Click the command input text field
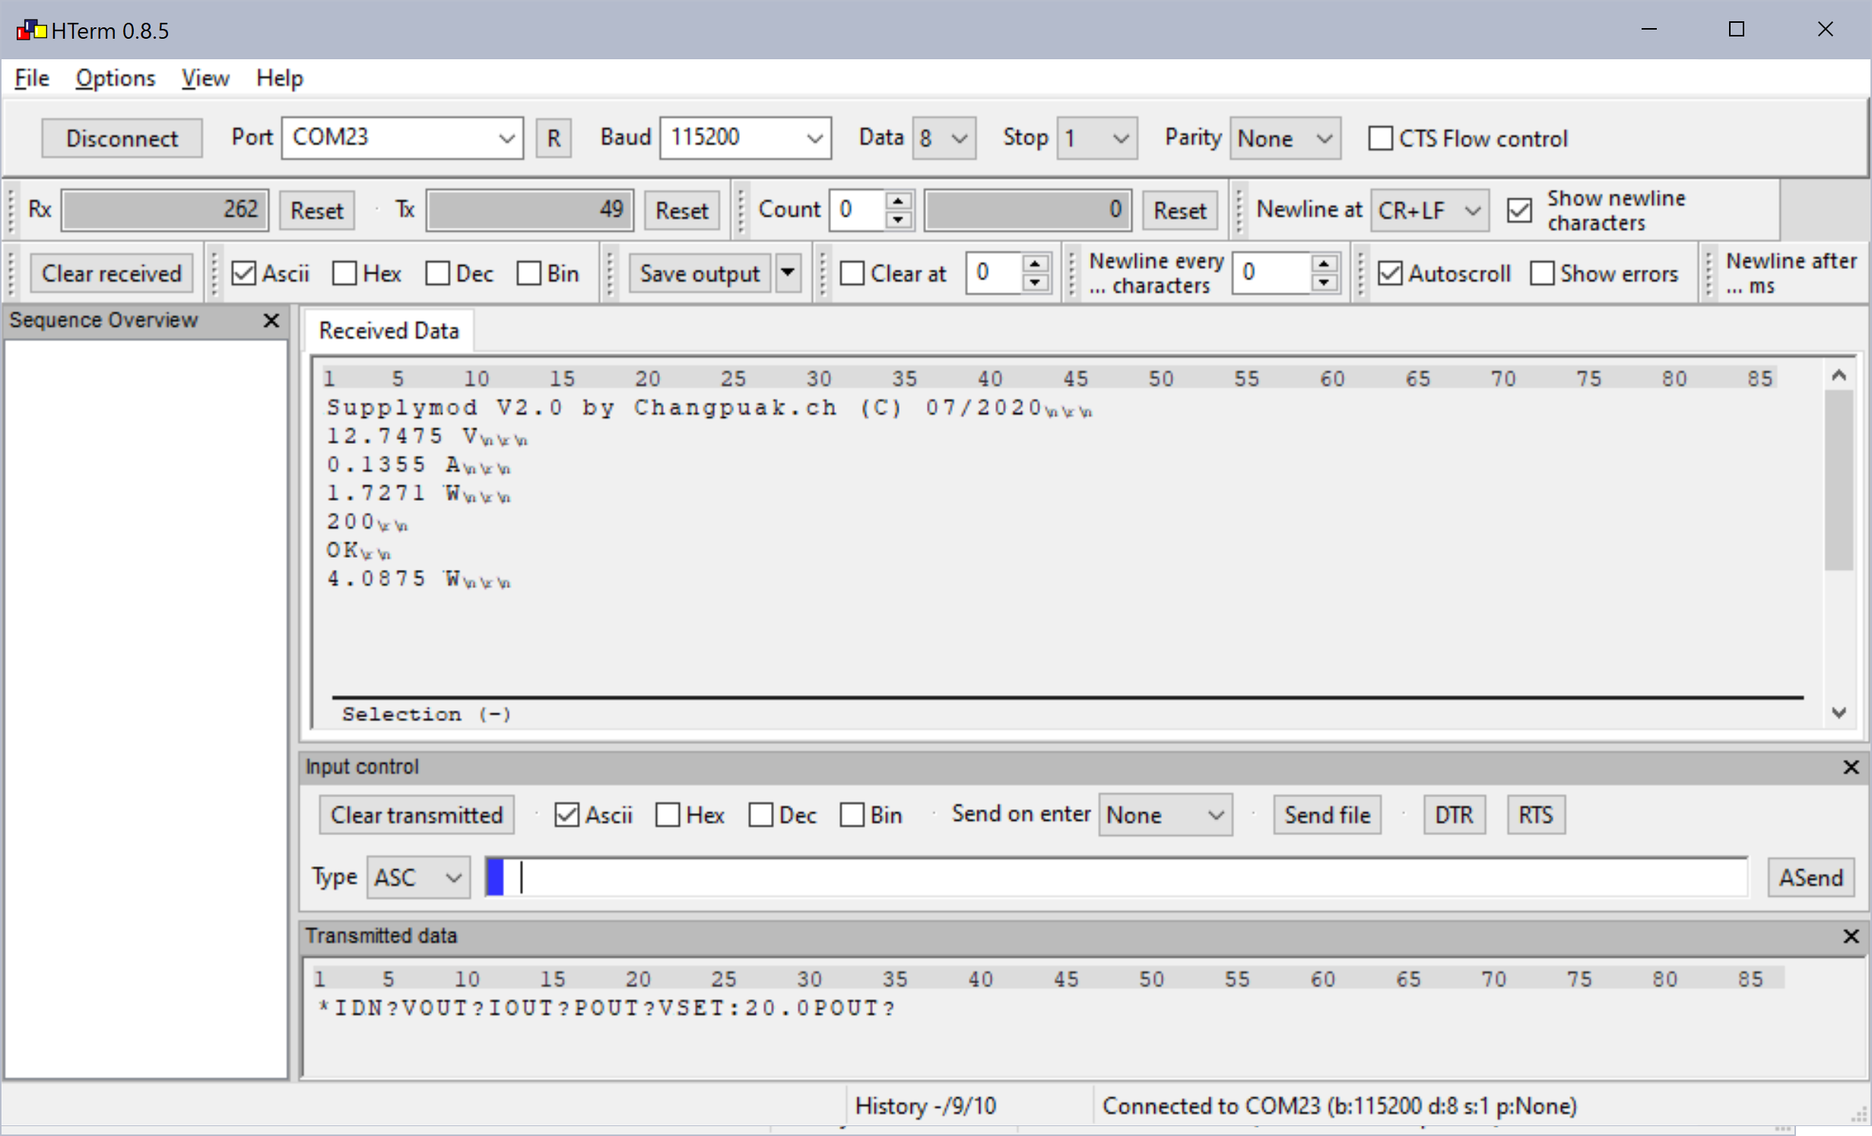Screen dimensions: 1872x1136 (1116, 878)
